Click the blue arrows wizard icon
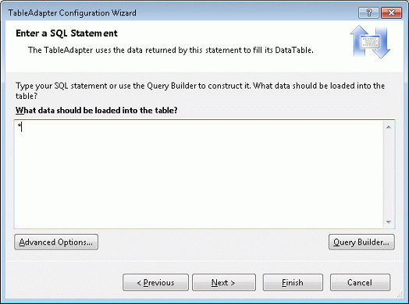This screenshot has width=409, height=304. [x=370, y=42]
